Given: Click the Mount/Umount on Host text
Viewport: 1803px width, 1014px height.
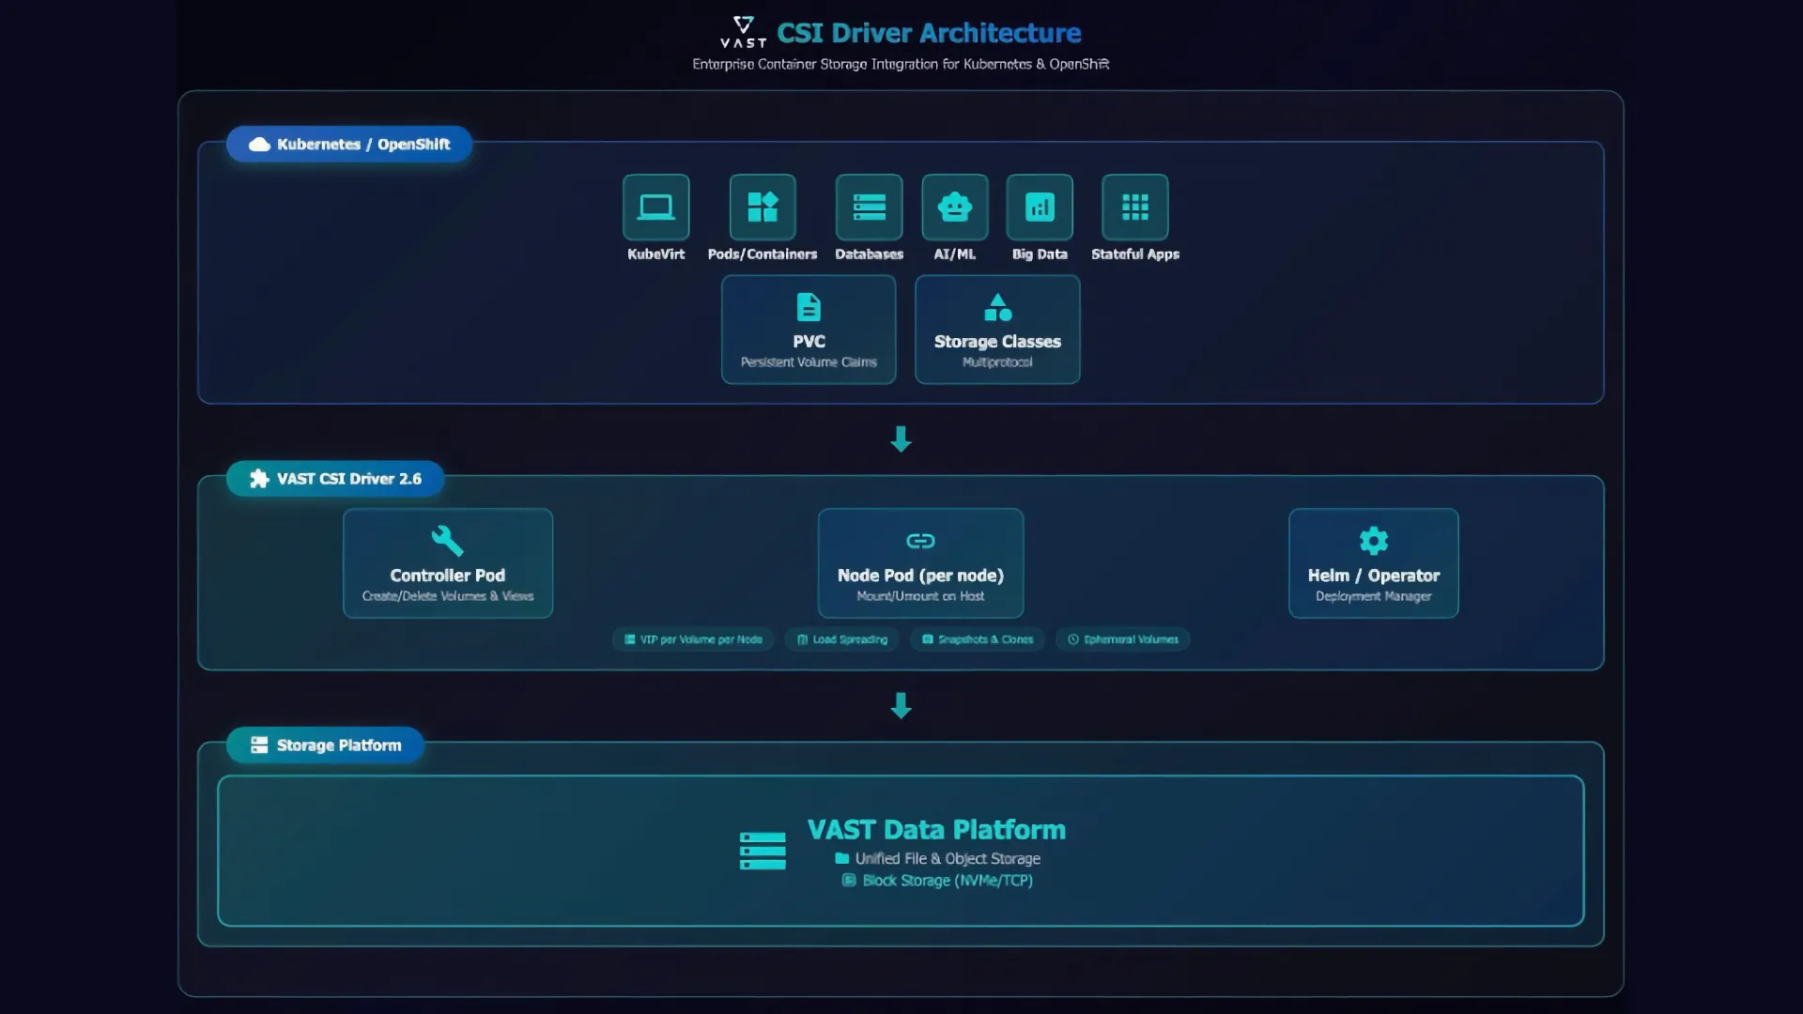Looking at the screenshot, I should point(920,596).
